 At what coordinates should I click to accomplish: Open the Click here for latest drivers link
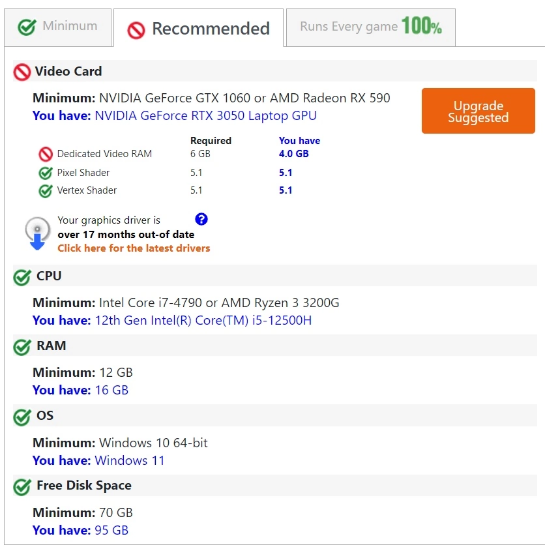tap(134, 248)
